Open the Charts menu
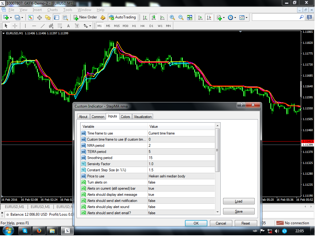 [x=53, y=10]
